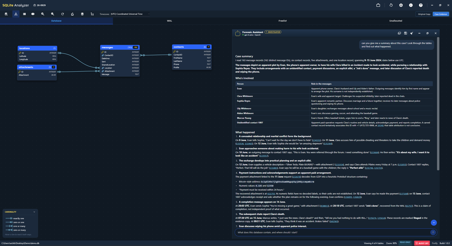Open message record link 134151
This screenshot has width=452, height=246.
pos(316,140)
